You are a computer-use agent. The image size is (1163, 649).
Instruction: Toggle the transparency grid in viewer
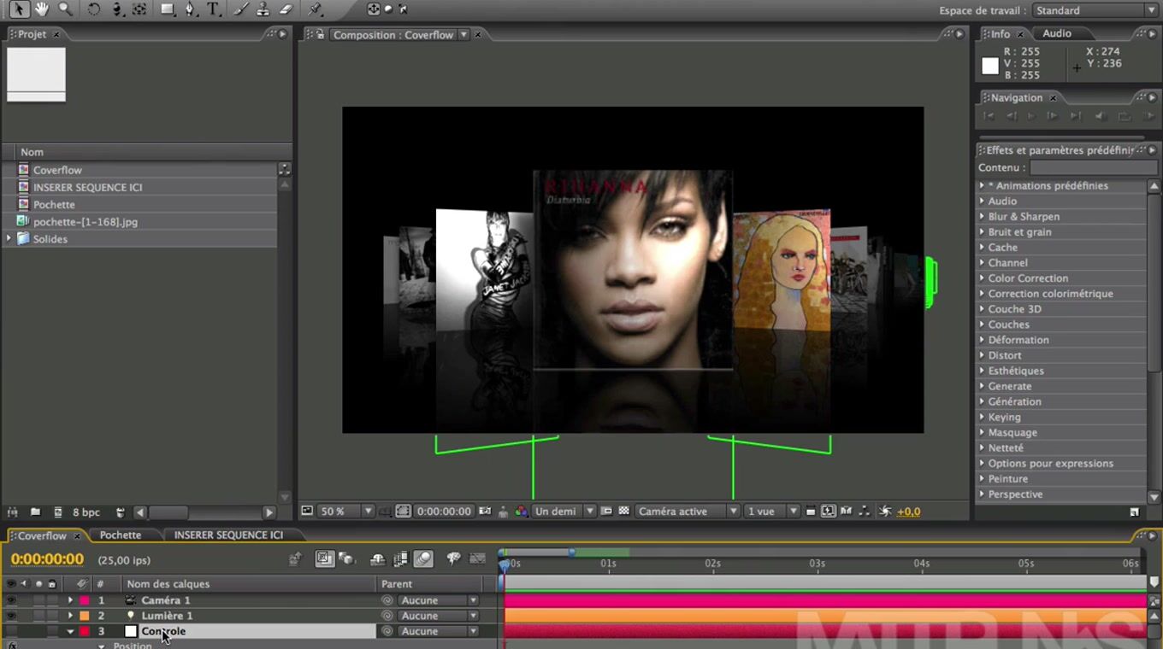[624, 512]
